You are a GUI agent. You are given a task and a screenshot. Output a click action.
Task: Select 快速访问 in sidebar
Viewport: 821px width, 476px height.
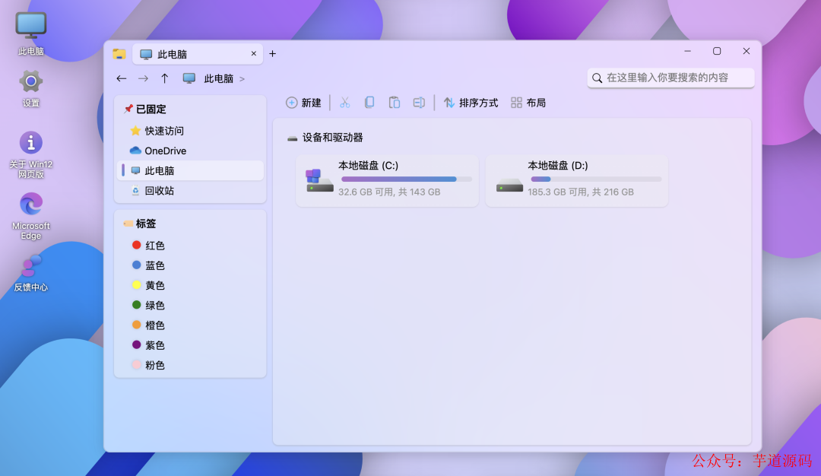(190, 131)
